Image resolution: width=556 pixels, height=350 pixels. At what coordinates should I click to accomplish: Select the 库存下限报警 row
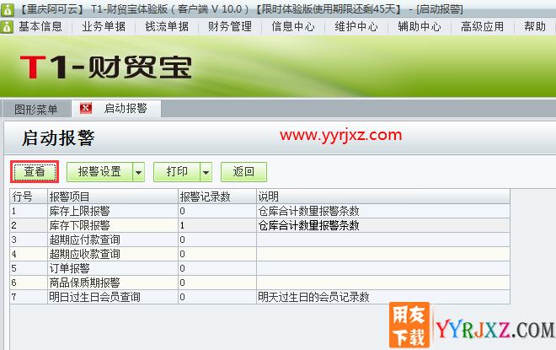pyautogui.click(x=260, y=225)
